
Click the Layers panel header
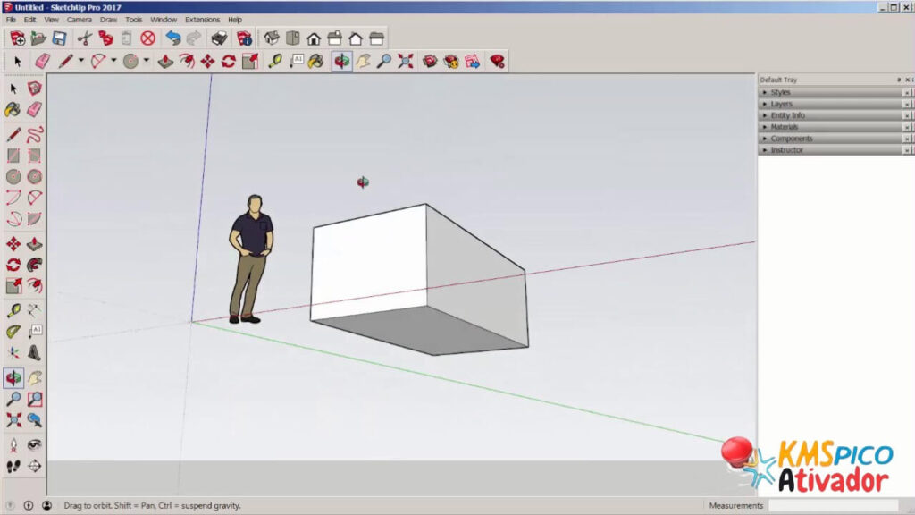pyautogui.click(x=781, y=104)
